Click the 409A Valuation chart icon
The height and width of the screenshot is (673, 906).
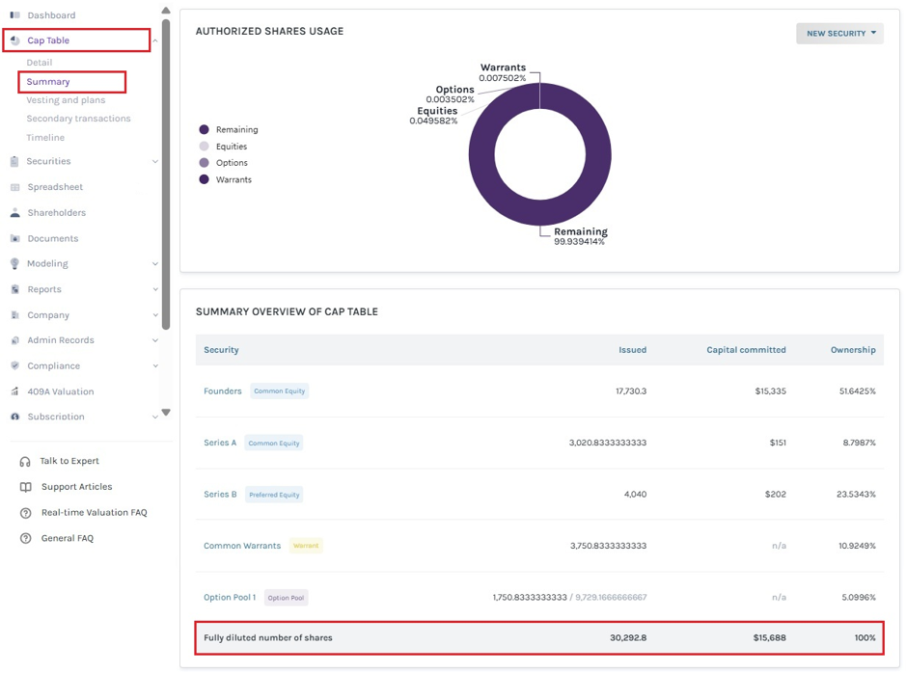click(15, 391)
